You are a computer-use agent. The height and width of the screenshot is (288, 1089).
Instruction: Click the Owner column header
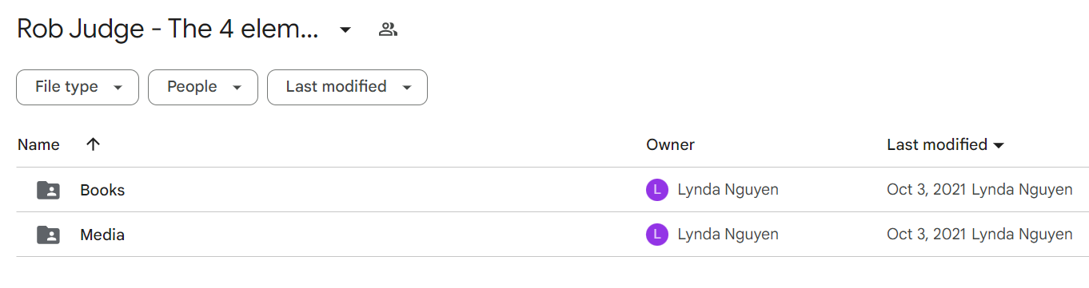coord(670,144)
